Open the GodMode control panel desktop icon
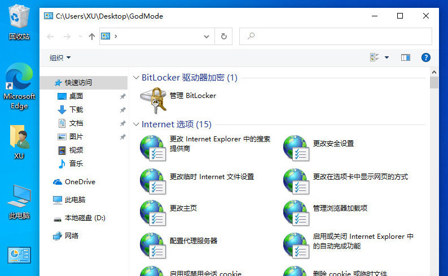Image resolution: width=448 pixels, height=276 pixels. pos(19,255)
